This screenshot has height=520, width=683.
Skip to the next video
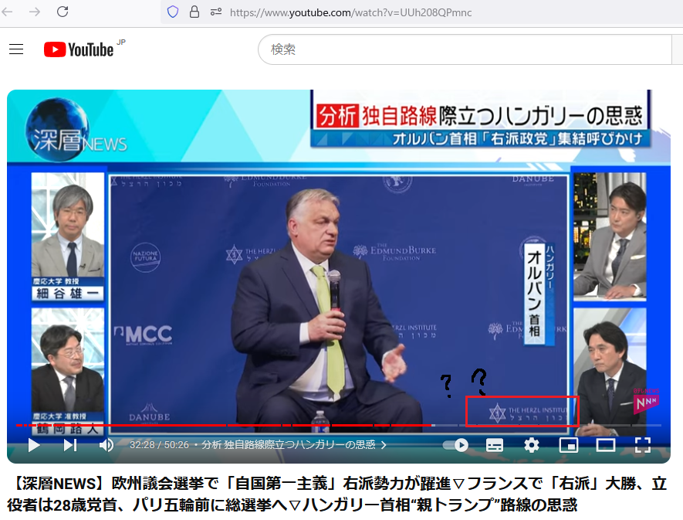click(70, 445)
